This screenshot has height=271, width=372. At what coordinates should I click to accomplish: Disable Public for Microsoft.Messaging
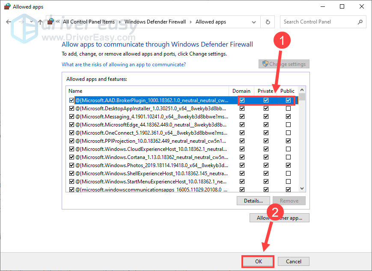tap(288, 117)
